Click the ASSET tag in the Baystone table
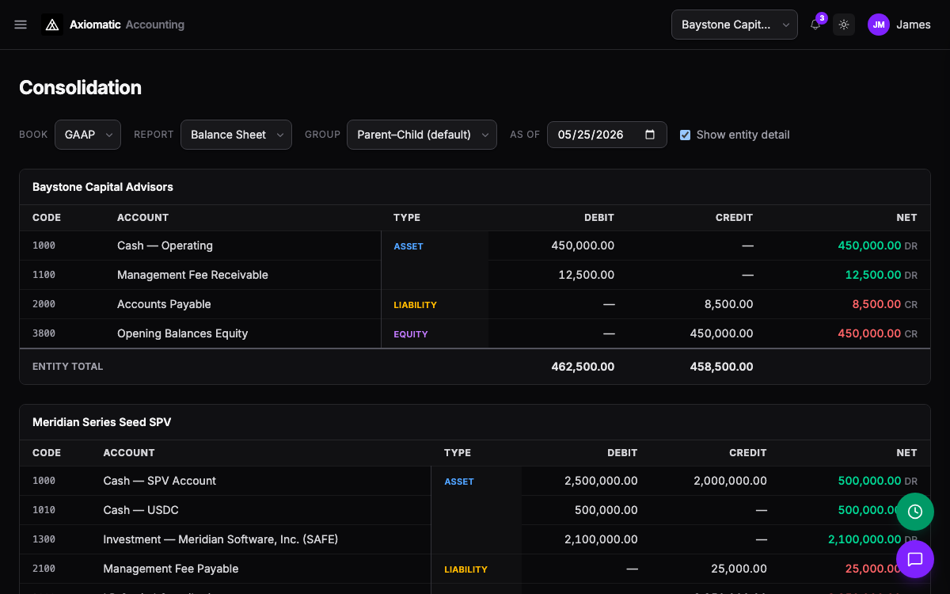This screenshot has height=594, width=950. click(x=408, y=246)
